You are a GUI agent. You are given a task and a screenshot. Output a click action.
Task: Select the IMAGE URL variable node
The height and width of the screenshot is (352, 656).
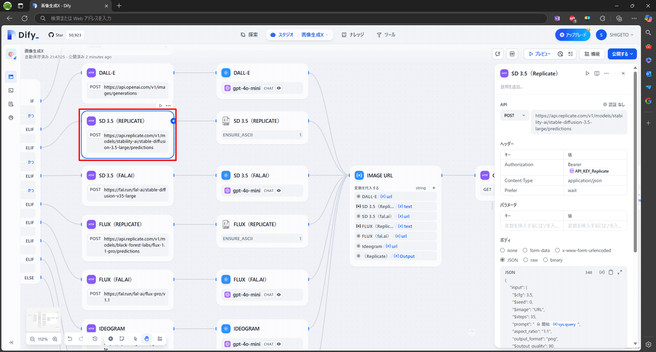click(x=395, y=216)
